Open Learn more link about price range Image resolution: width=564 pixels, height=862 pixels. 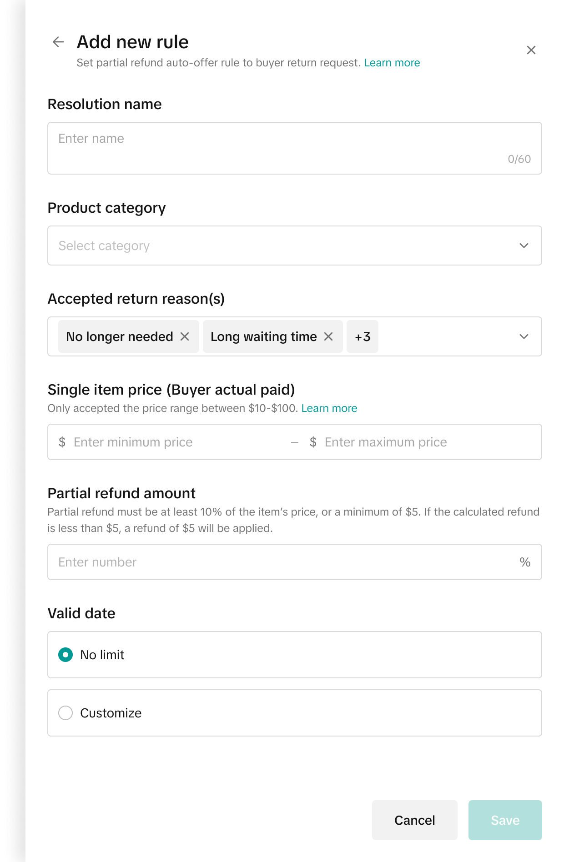pyautogui.click(x=329, y=408)
